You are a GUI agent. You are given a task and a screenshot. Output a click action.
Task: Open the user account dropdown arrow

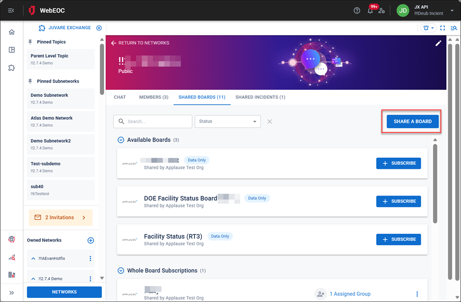452,11
